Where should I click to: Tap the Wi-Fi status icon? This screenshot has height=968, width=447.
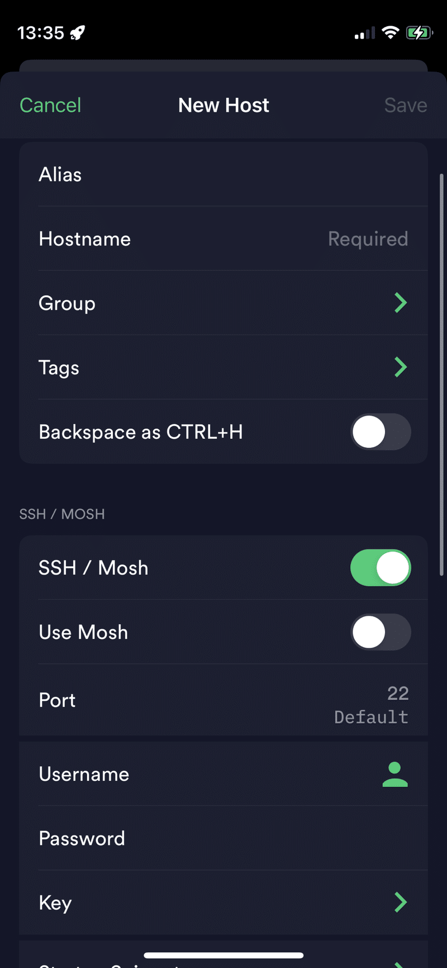click(x=391, y=32)
